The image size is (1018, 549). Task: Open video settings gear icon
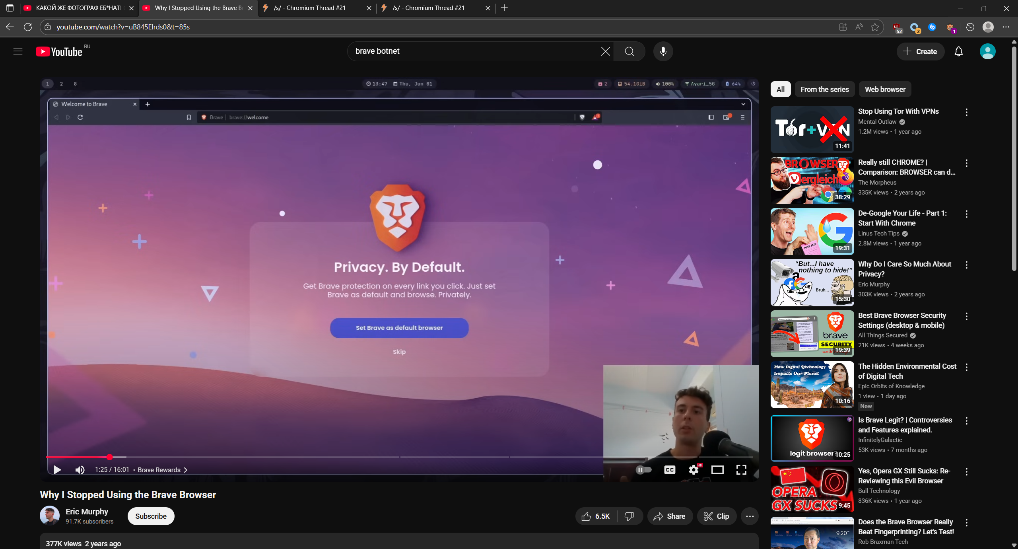[x=694, y=470]
